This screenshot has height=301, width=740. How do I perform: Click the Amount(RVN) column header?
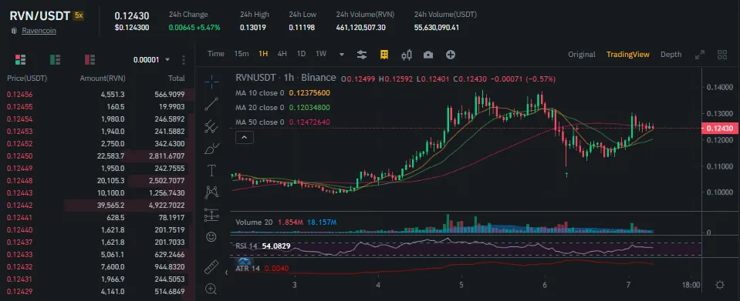(x=103, y=79)
